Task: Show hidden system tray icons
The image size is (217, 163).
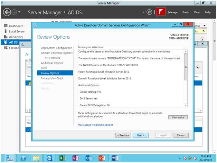Action: [180, 158]
